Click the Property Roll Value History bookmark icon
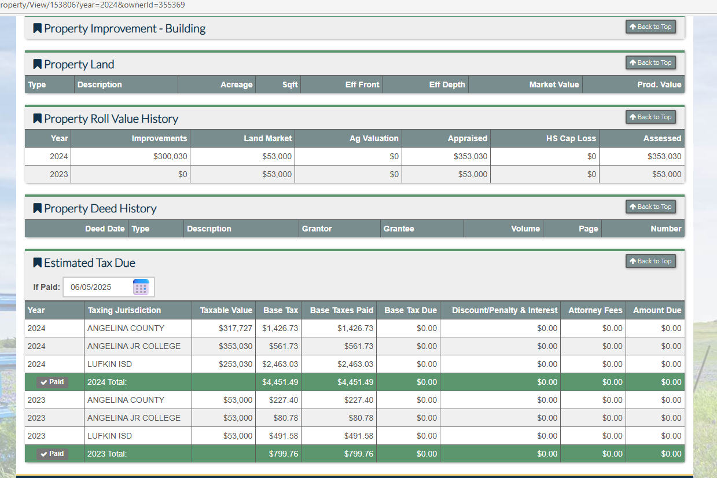The height and width of the screenshot is (478, 717). (38, 119)
